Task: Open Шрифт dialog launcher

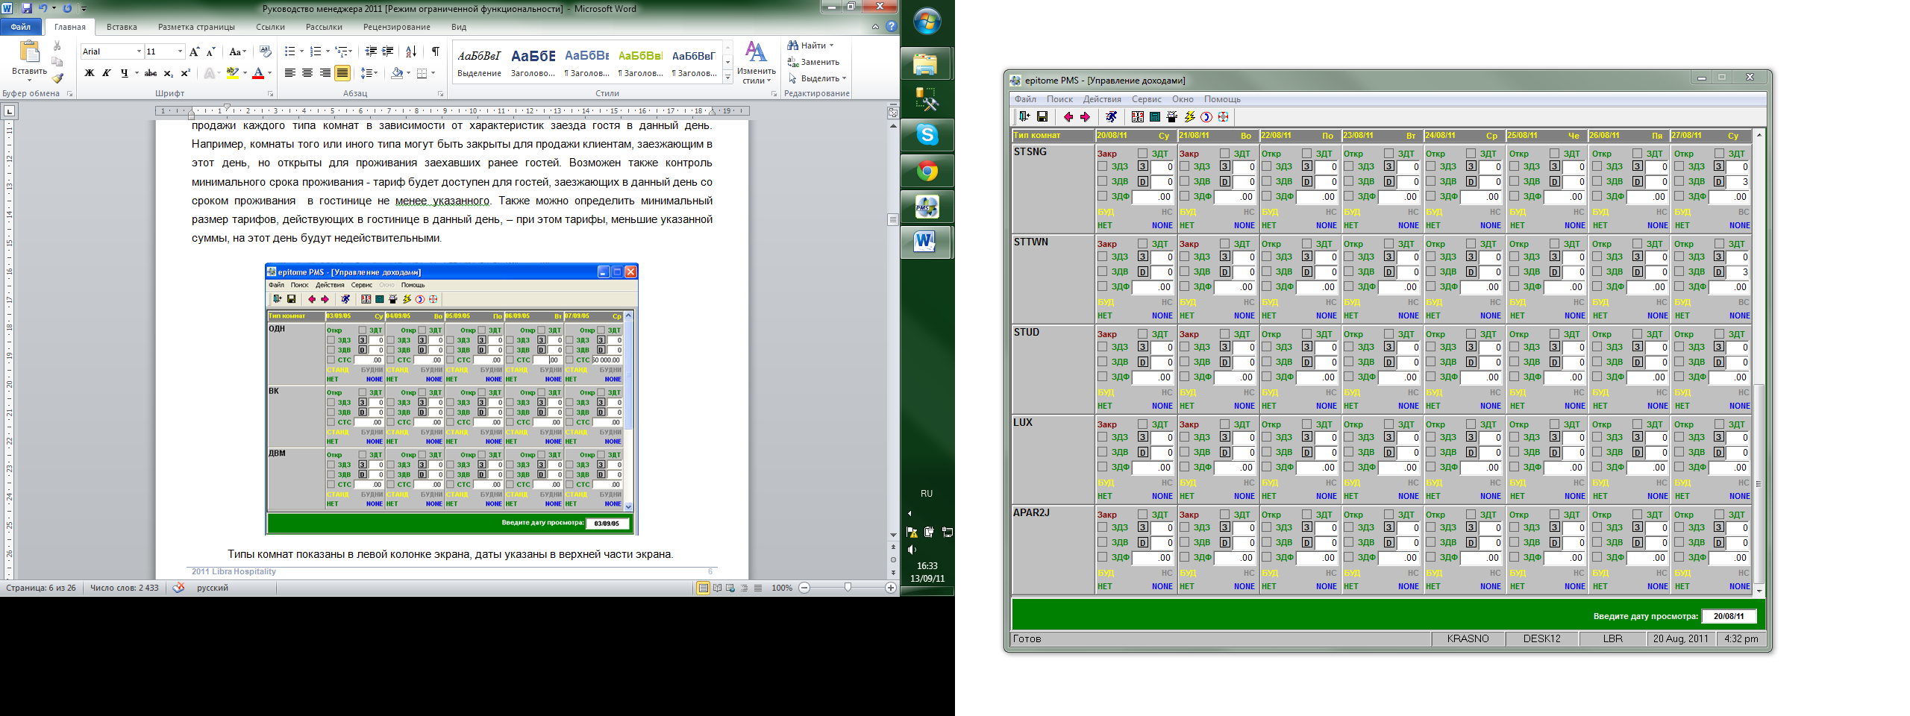Action: click(x=270, y=94)
